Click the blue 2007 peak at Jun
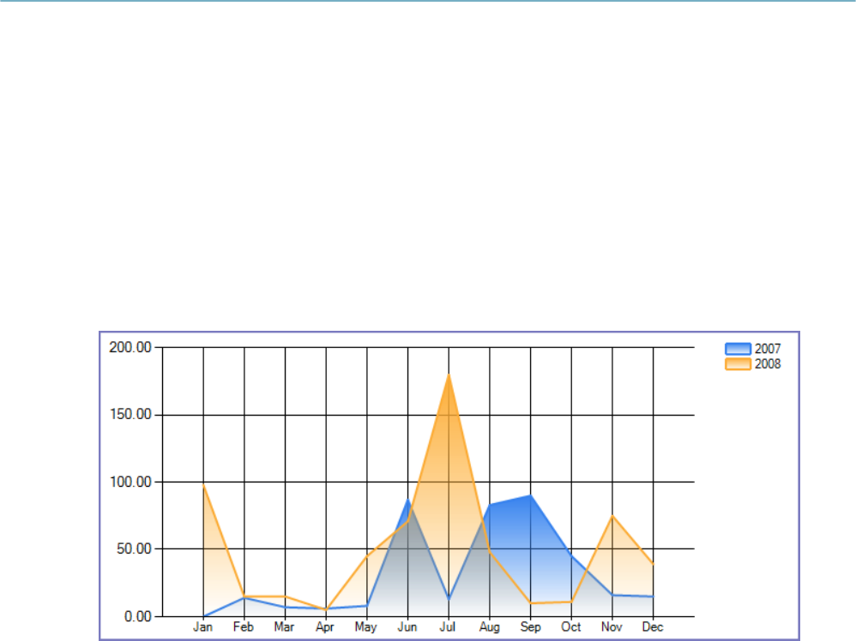Viewport: 856px width, 641px height. pyautogui.click(x=407, y=499)
